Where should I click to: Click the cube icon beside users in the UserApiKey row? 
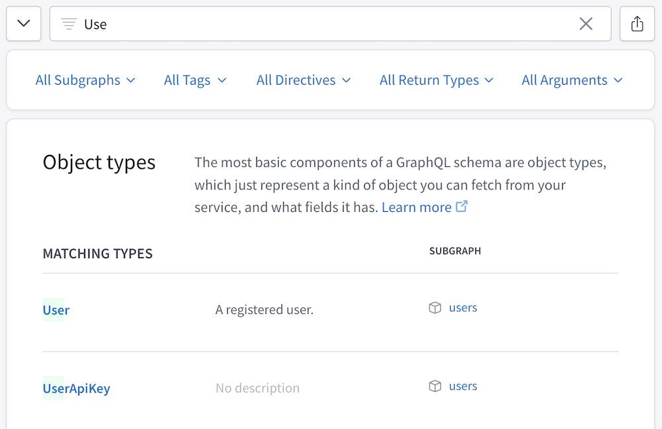tap(435, 386)
